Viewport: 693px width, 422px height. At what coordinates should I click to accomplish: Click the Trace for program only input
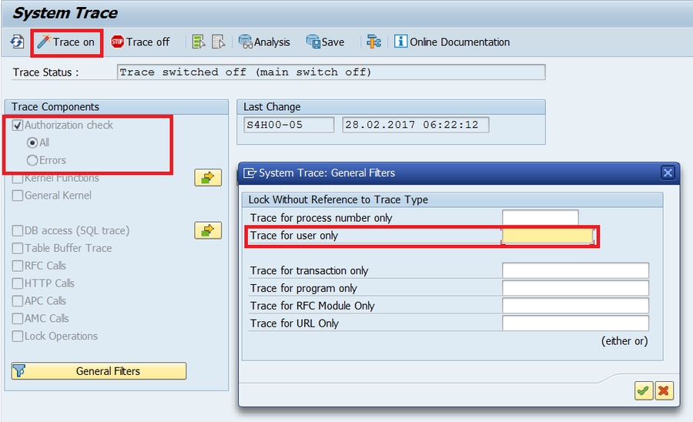click(x=575, y=288)
